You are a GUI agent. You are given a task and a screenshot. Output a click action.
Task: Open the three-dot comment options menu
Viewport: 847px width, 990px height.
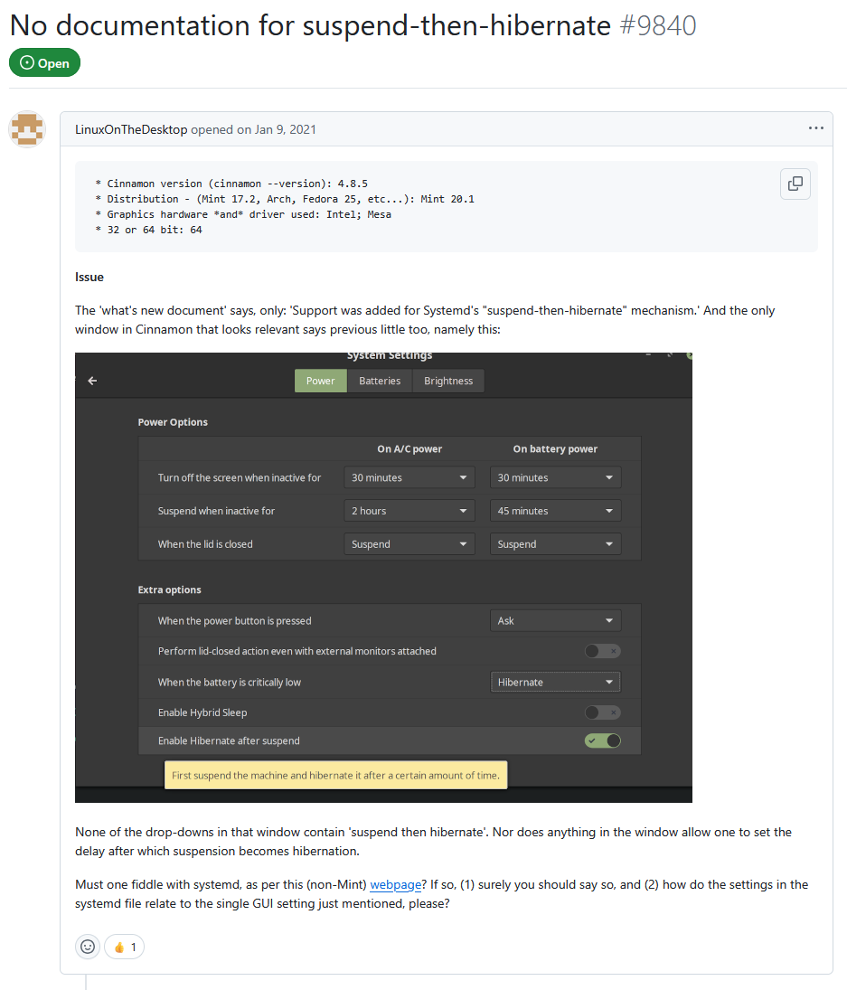(815, 128)
